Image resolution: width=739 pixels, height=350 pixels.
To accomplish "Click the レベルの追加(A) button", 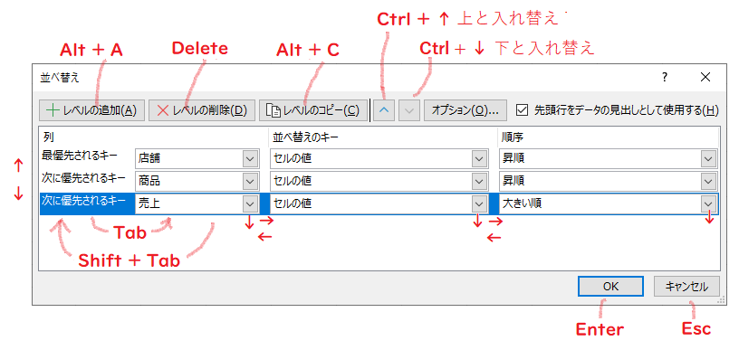I will (91, 110).
